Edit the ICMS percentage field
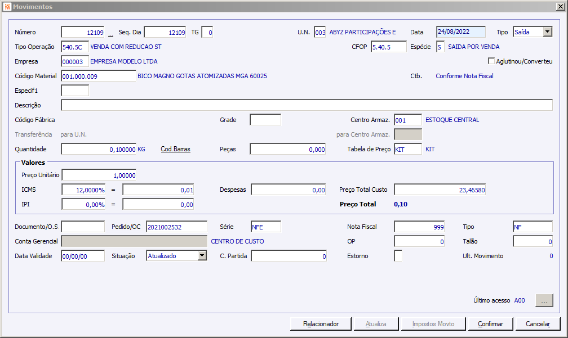 click(x=83, y=190)
